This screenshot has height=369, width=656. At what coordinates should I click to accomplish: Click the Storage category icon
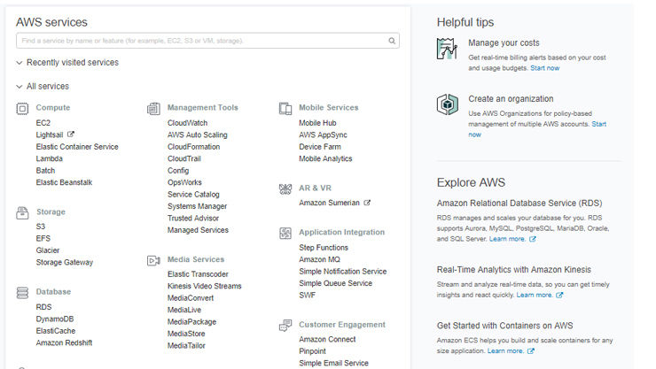(22, 212)
